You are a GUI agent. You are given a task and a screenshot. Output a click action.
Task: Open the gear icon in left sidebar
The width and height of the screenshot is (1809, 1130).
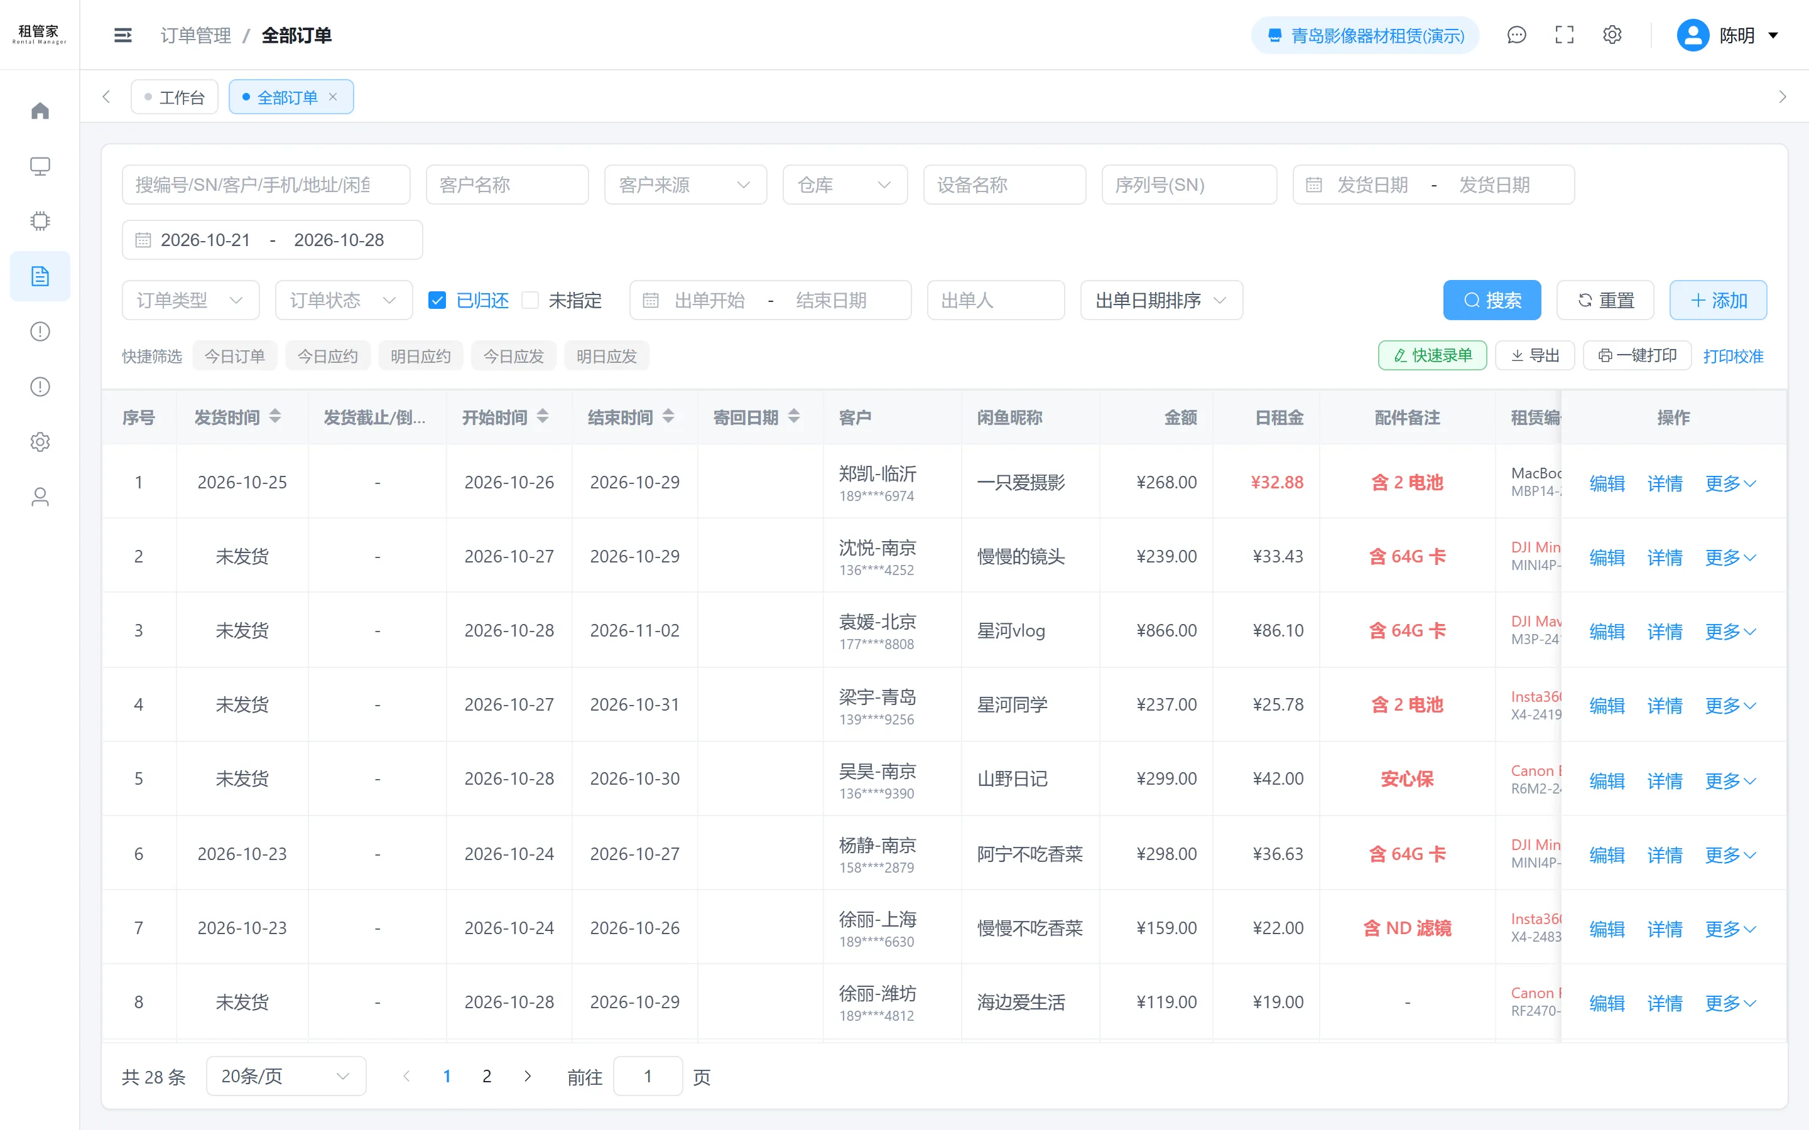(40, 442)
